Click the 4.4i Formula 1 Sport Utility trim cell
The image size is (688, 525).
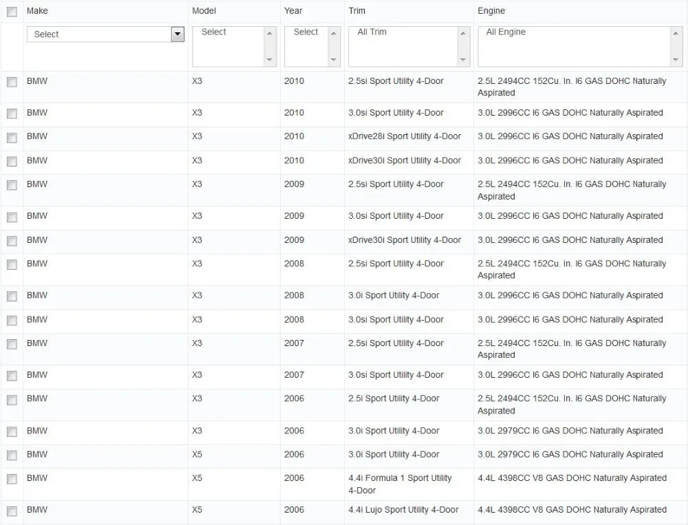click(x=400, y=484)
